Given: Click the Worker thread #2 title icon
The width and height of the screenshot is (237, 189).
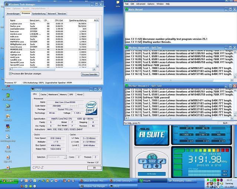Looking at the screenshot, I should (x=126, y=86).
